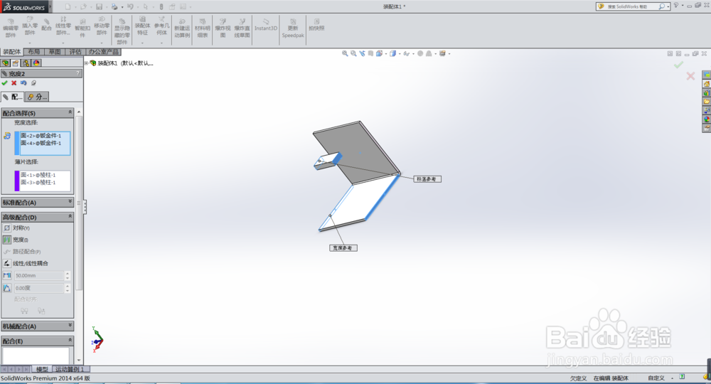This screenshot has width=711, height=384.
Task: Switch to the Sketch (草图) ribbon tab
Action: click(55, 52)
